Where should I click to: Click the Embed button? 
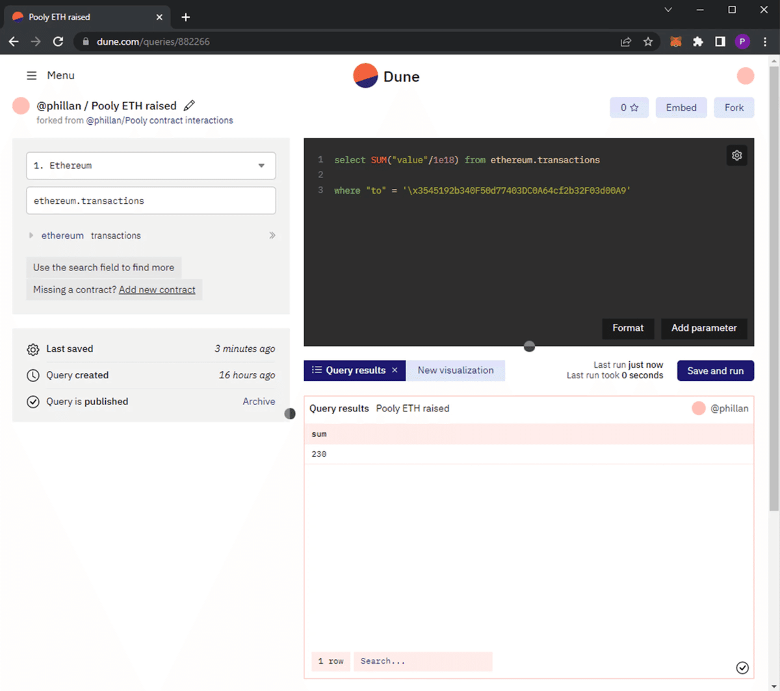pos(681,108)
